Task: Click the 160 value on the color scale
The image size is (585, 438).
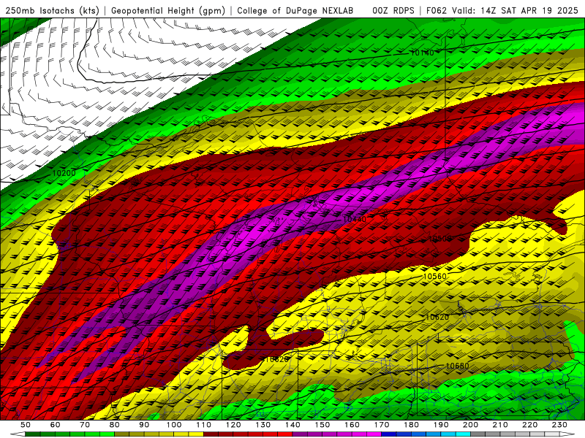Action: [352, 425]
